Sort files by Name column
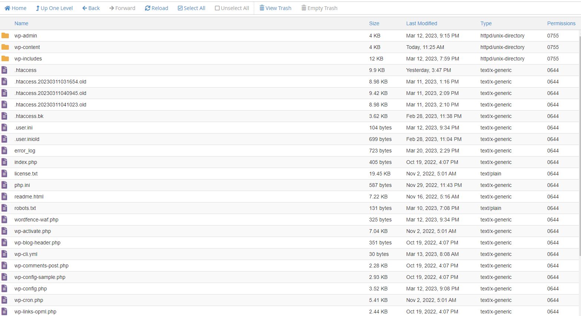This screenshot has width=581, height=316. (21, 23)
